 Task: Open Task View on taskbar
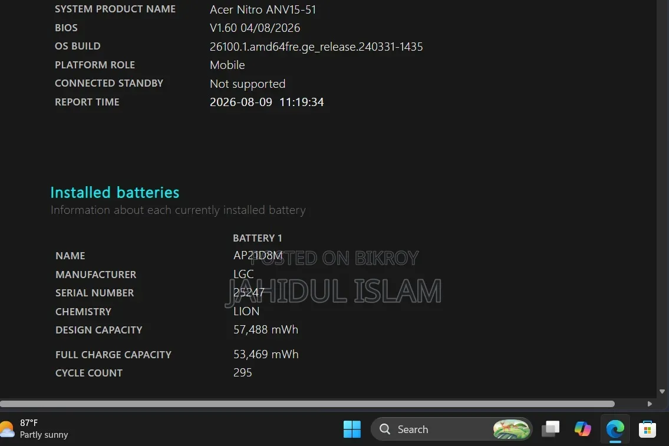point(551,429)
